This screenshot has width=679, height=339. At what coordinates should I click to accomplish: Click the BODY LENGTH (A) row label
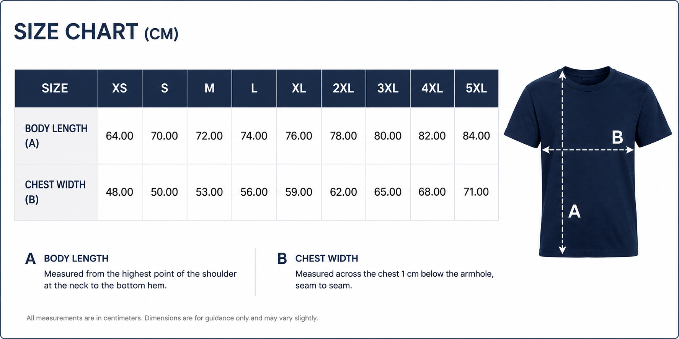(x=56, y=136)
